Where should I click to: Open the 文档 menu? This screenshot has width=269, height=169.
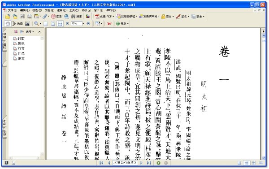coord(49,10)
